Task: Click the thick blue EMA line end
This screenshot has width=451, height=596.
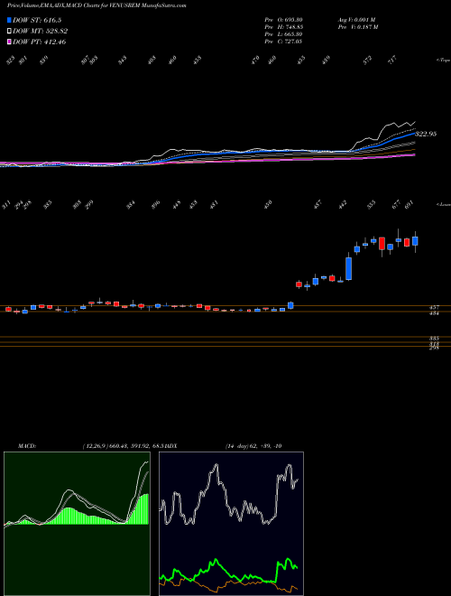Action: 413,134
